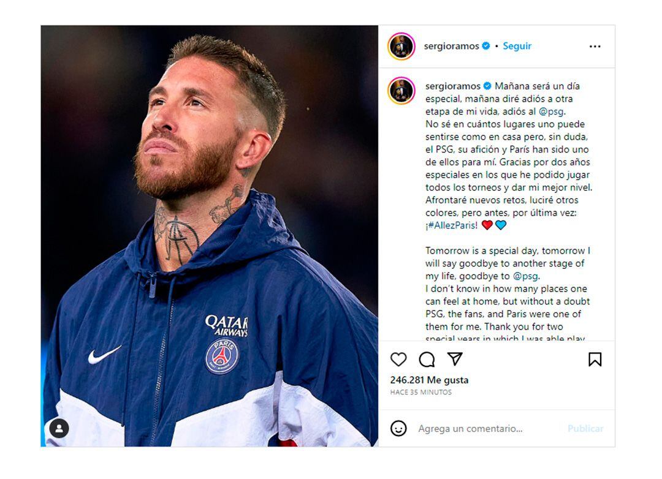Open the profile avatar beside the caption
The height and width of the screenshot is (479, 662).
[x=401, y=91]
